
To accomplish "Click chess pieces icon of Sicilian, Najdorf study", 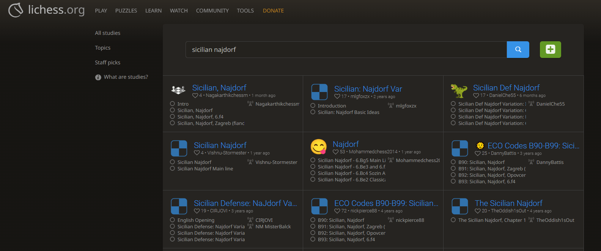I will (x=178, y=90).
